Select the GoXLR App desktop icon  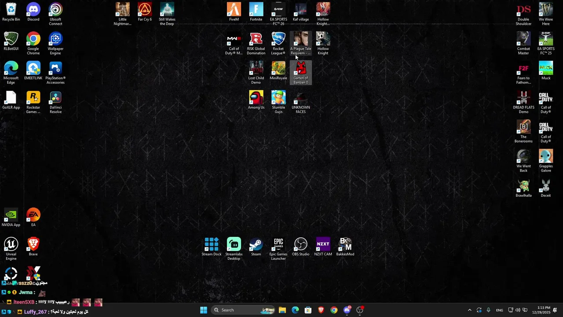click(11, 100)
